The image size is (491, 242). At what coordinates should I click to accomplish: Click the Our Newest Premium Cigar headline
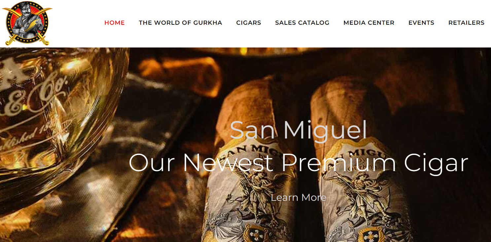point(298,163)
